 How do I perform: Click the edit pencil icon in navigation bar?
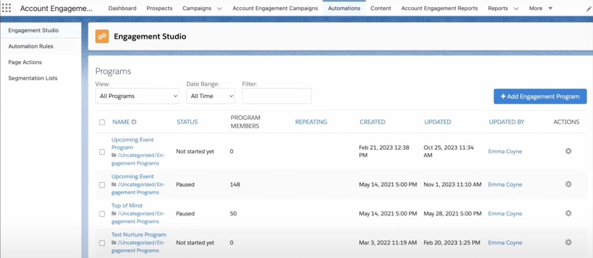[589, 8]
